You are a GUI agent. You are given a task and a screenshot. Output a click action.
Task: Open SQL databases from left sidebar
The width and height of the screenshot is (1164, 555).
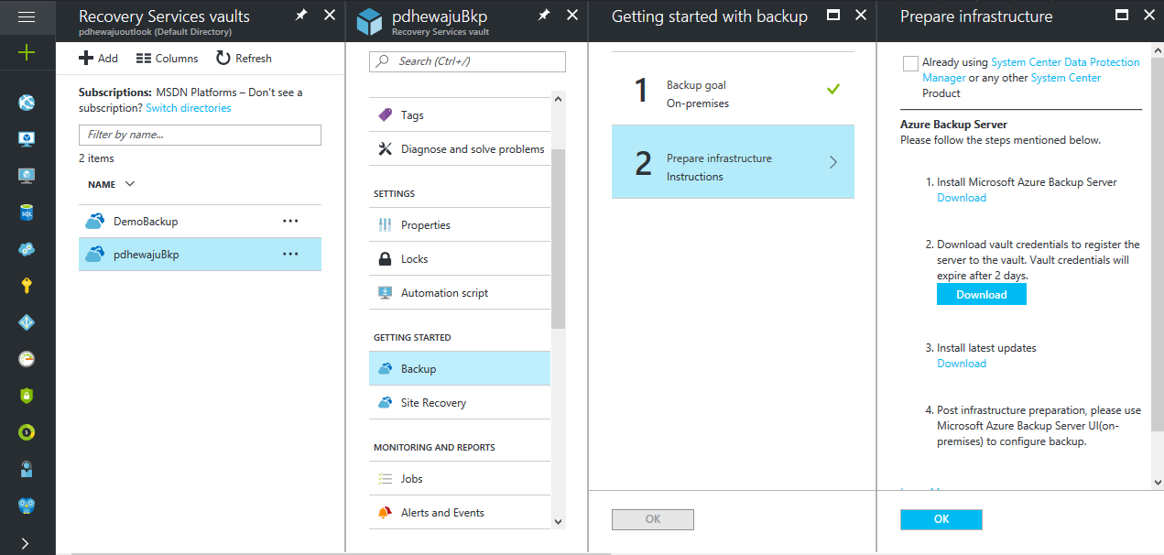(x=27, y=212)
